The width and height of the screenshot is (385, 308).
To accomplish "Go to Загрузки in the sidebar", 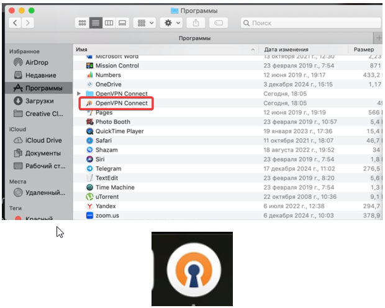I will [39, 100].
